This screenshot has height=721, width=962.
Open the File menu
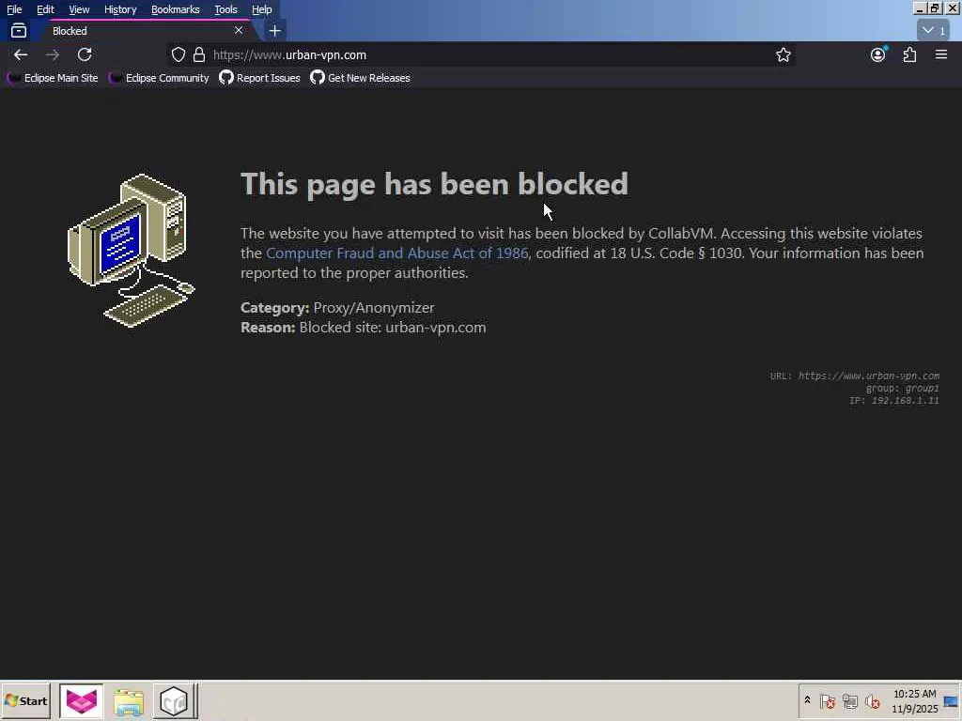tap(14, 9)
